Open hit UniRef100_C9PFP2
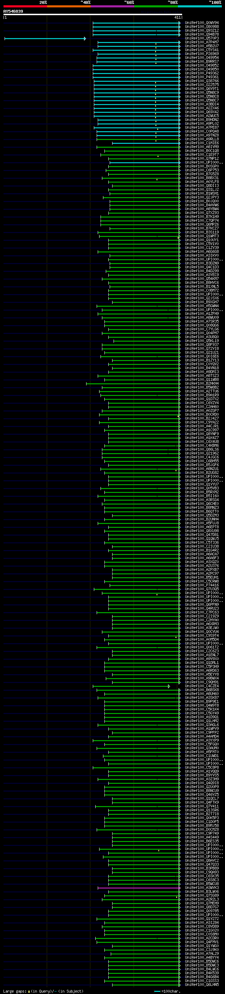 [202, 732]
